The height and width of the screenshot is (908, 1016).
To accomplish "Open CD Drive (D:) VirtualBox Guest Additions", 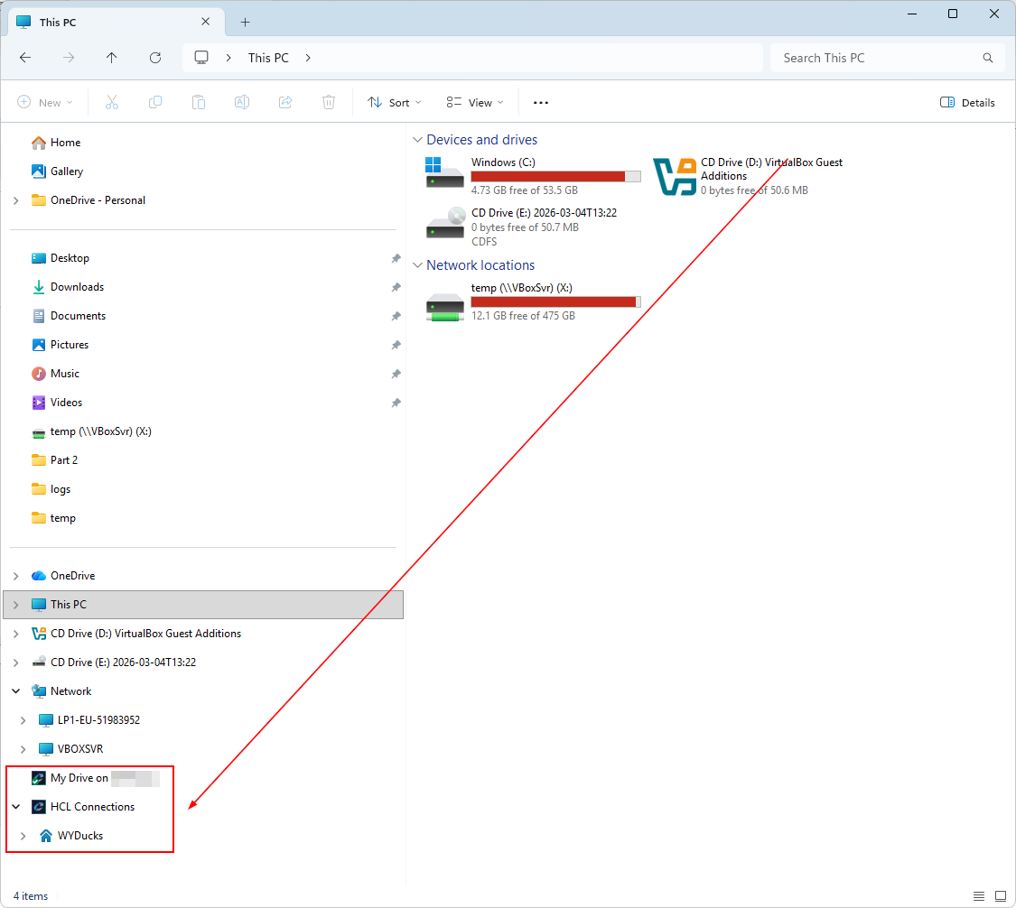I will click(x=676, y=176).
